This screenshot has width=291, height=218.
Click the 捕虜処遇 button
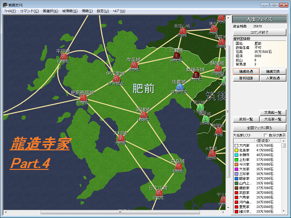click(246, 72)
